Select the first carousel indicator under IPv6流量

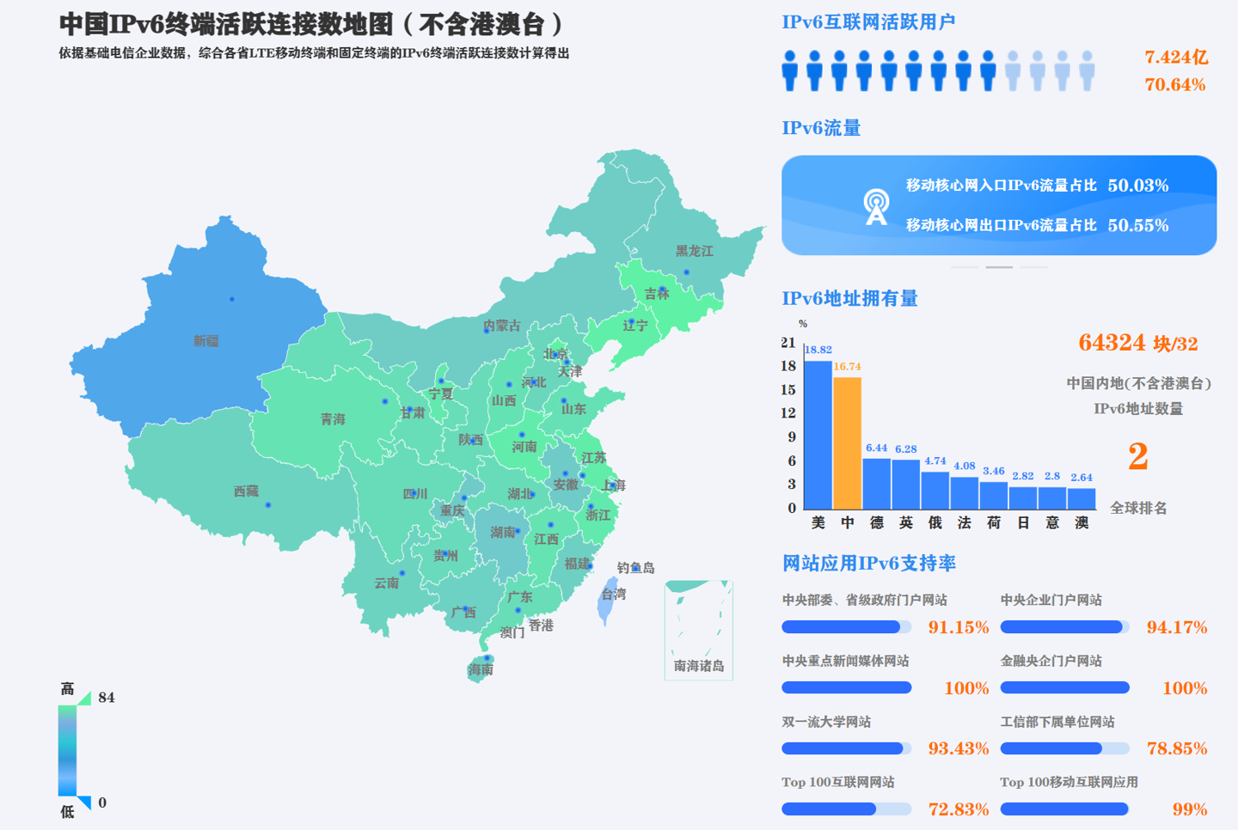click(x=965, y=267)
